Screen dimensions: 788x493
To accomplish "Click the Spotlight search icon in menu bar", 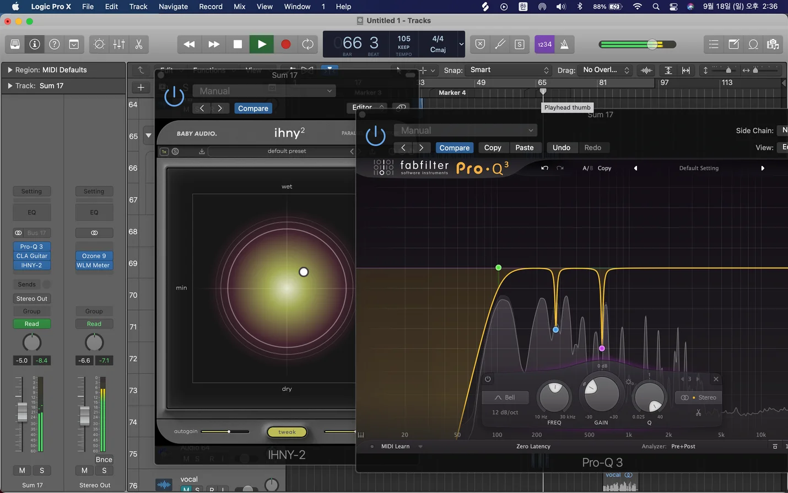I will pyautogui.click(x=656, y=7).
